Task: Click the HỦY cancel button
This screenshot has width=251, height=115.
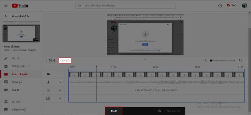Action: [x=159, y=111]
